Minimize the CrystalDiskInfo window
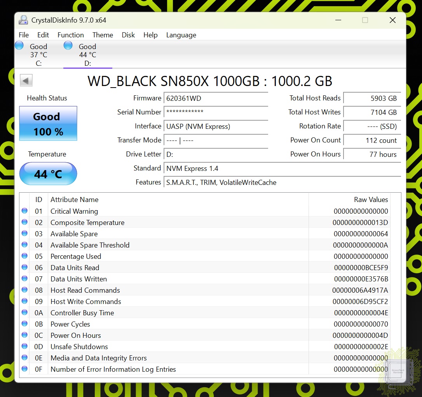 click(338, 20)
